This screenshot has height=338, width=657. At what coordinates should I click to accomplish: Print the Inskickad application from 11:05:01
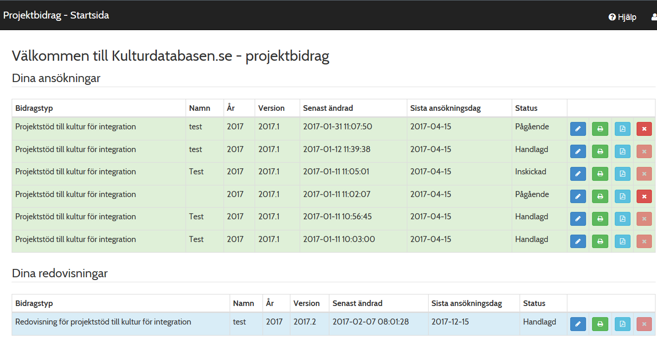click(600, 174)
